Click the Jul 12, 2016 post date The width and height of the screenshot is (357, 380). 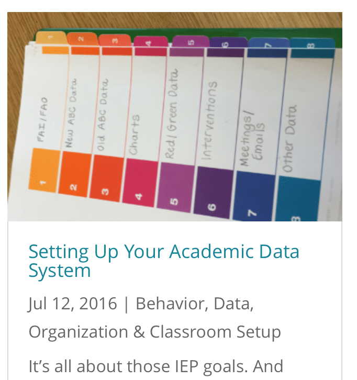(x=73, y=303)
